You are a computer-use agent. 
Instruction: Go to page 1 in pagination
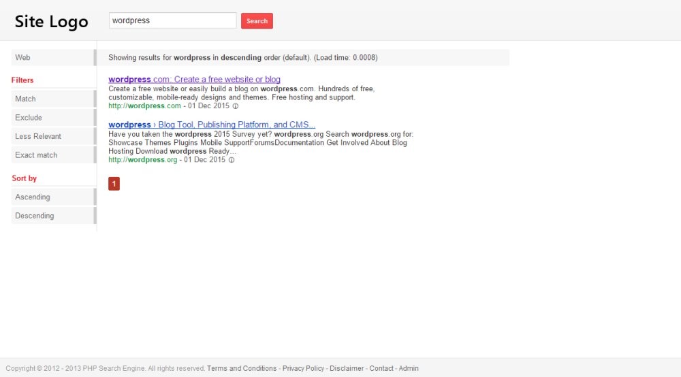[x=114, y=184]
